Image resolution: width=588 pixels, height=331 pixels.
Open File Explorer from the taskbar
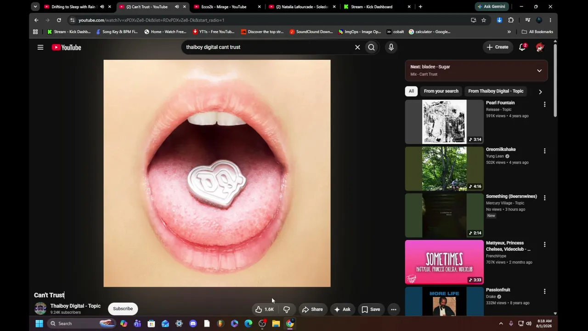tap(276, 324)
